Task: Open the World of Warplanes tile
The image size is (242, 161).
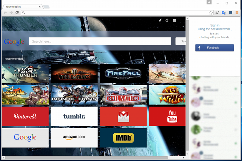Action: pyautogui.click(x=167, y=74)
